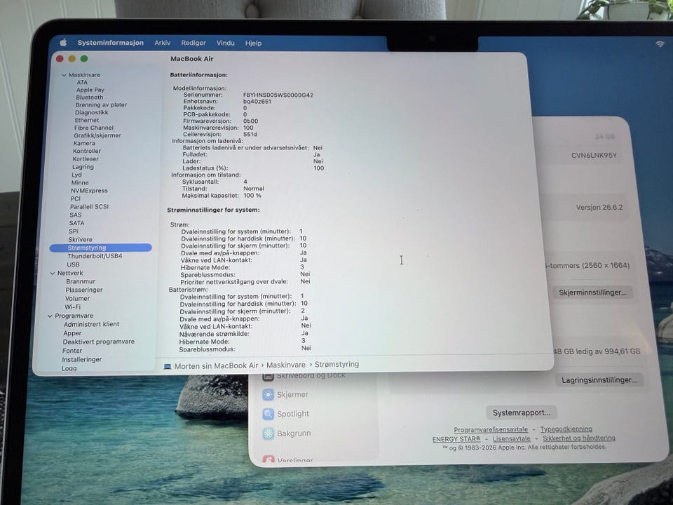The image size is (673, 505).
Task: Open the Lisensavtale link
Action: click(511, 438)
